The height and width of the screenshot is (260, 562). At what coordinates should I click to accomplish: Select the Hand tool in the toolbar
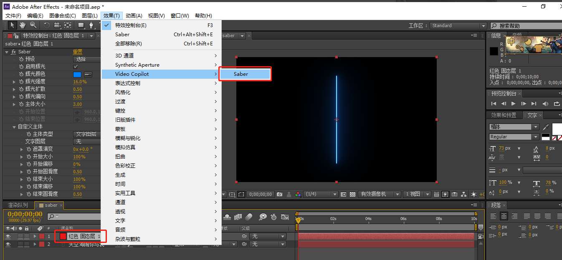(x=23, y=25)
